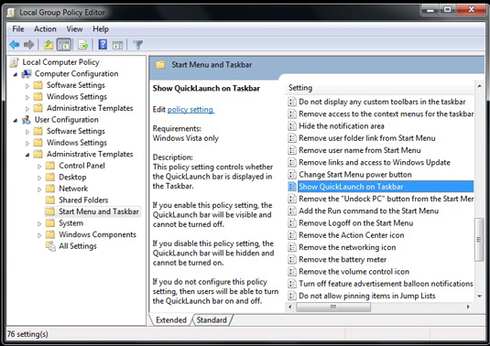Toggle Show/Hide Console Tree toolbar icon
Viewport: 490px width, 346px height.
pyautogui.click(x=64, y=45)
